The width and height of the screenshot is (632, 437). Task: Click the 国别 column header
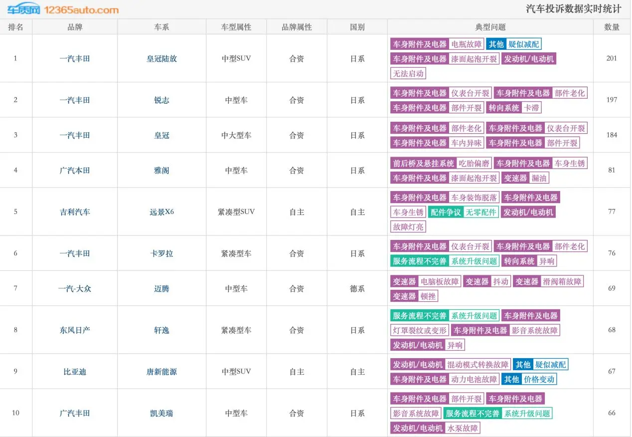[x=357, y=27]
